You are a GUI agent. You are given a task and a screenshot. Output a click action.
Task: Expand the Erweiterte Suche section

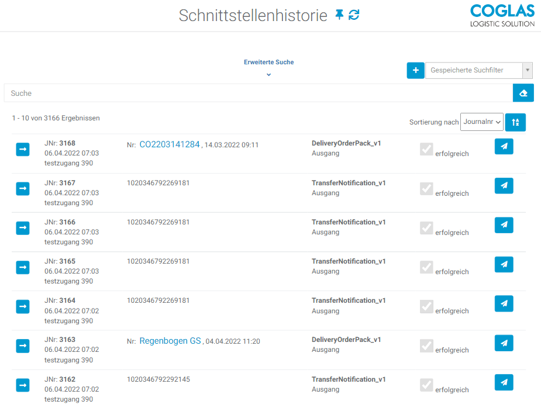[268, 68]
